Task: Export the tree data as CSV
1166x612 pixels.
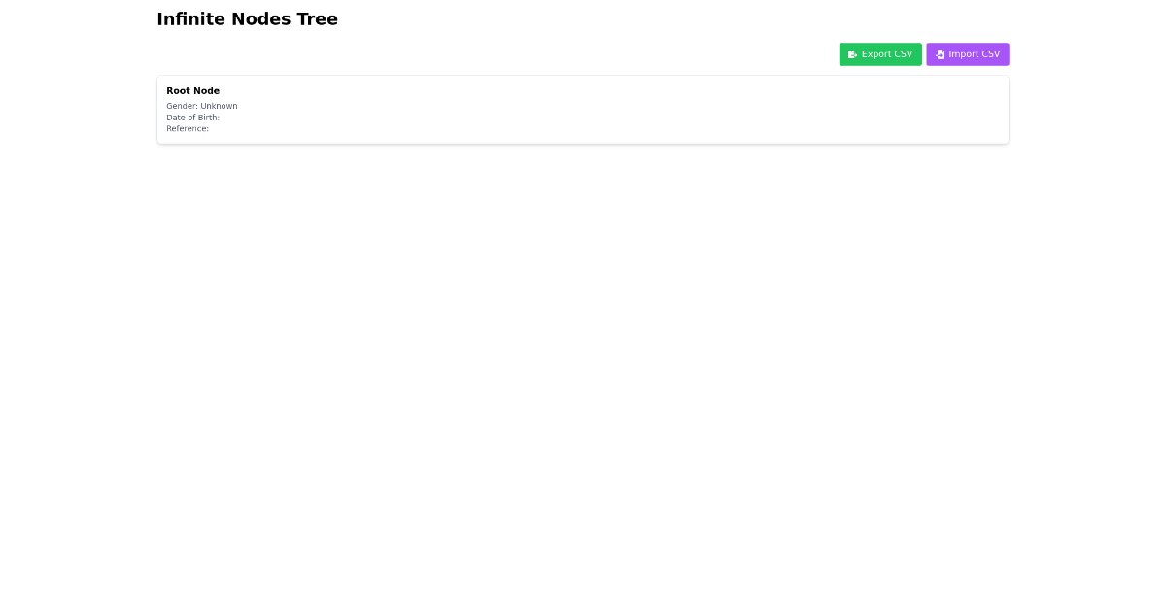Action: coord(880,54)
